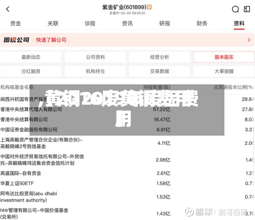Click the 紫金矿业(601899) title
This screenshot has height=220, width=255.
pyautogui.click(x=124, y=7)
